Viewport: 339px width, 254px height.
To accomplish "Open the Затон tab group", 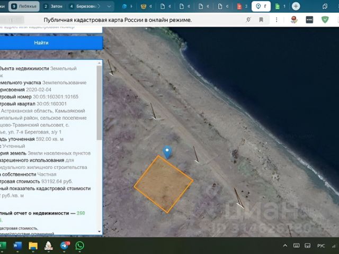I will click(x=53, y=6).
